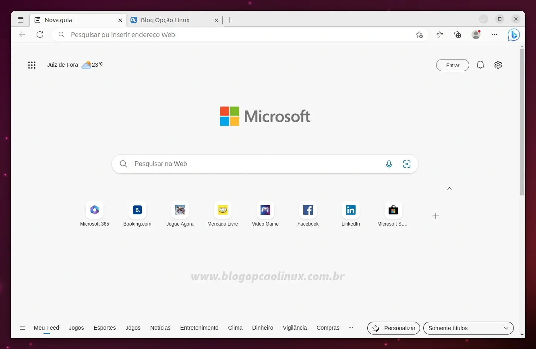
Task: Open Video Game quick link
Action: [x=265, y=214]
